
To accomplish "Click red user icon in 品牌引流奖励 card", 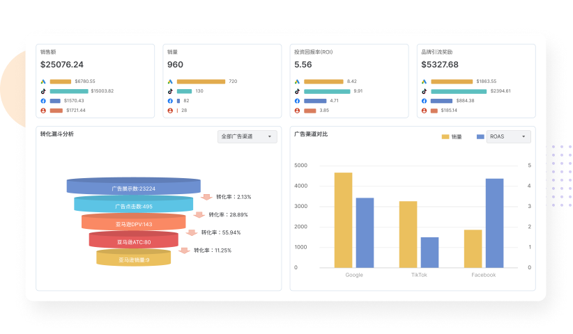I will point(424,111).
